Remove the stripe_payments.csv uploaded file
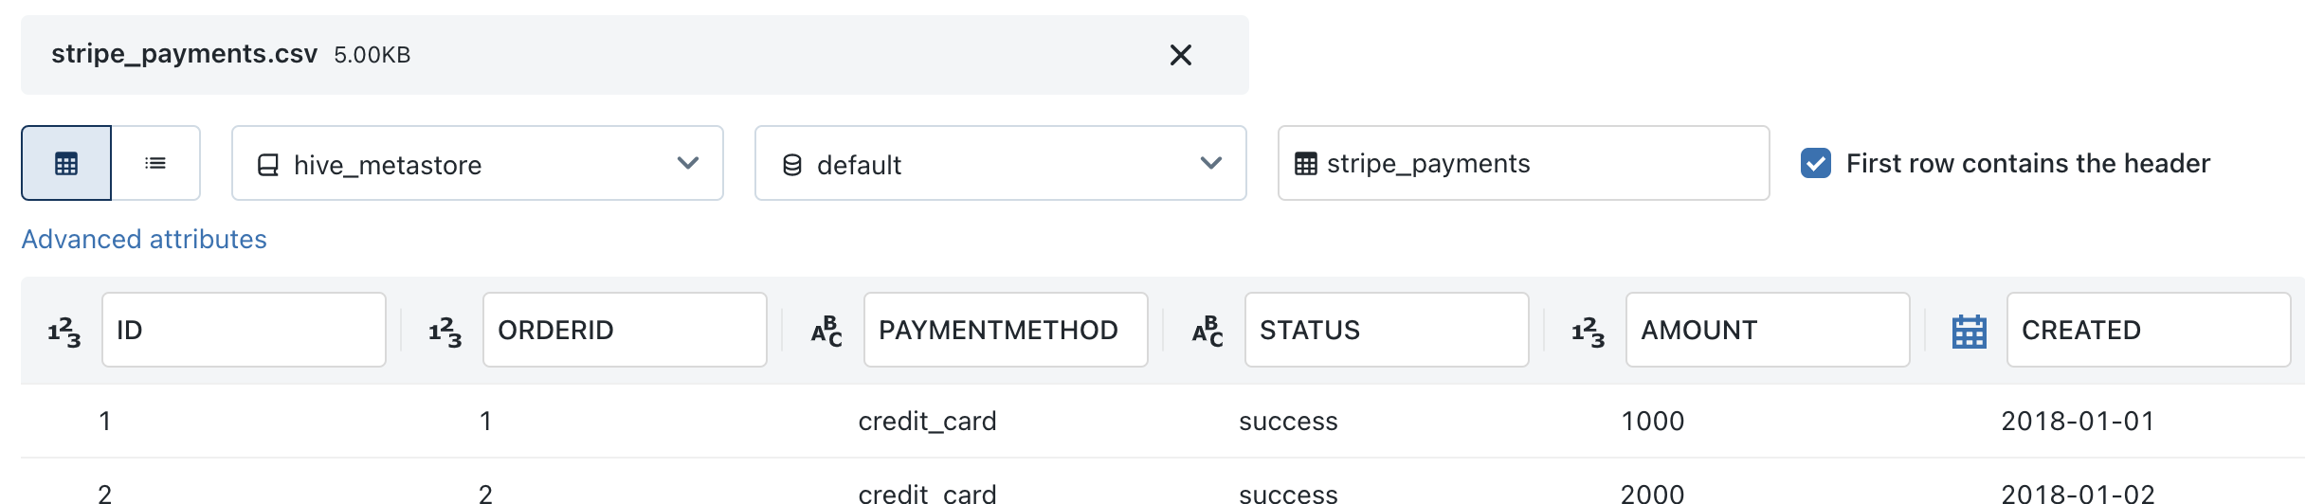This screenshot has width=2324, height=504. point(1180,55)
